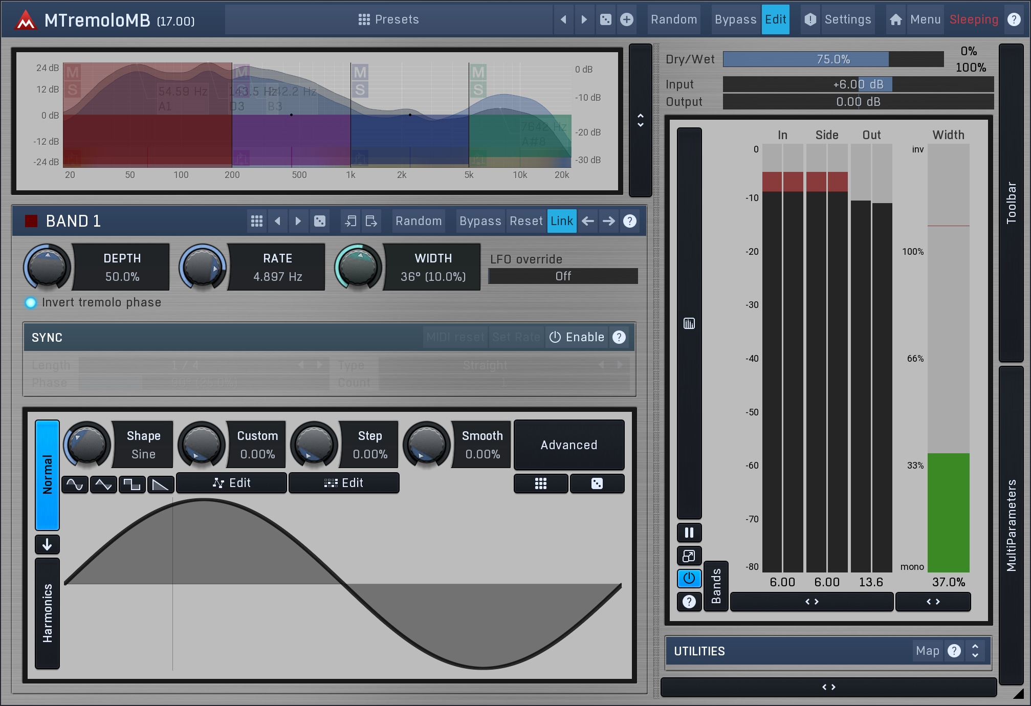Viewport: 1031px width, 706px height.
Task: Click the band randomize dice icon
Action: coord(320,221)
